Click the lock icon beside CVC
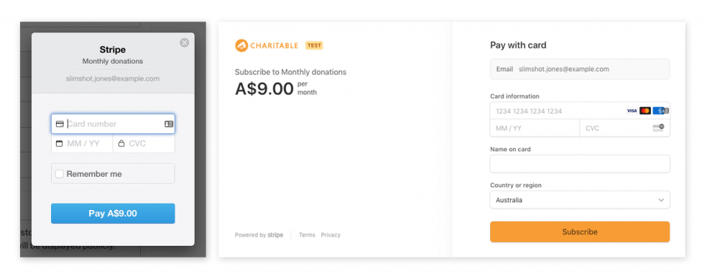The image size is (707, 279). click(121, 144)
